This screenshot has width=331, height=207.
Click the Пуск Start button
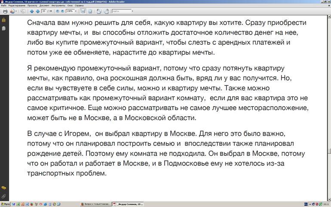tap(5, 204)
